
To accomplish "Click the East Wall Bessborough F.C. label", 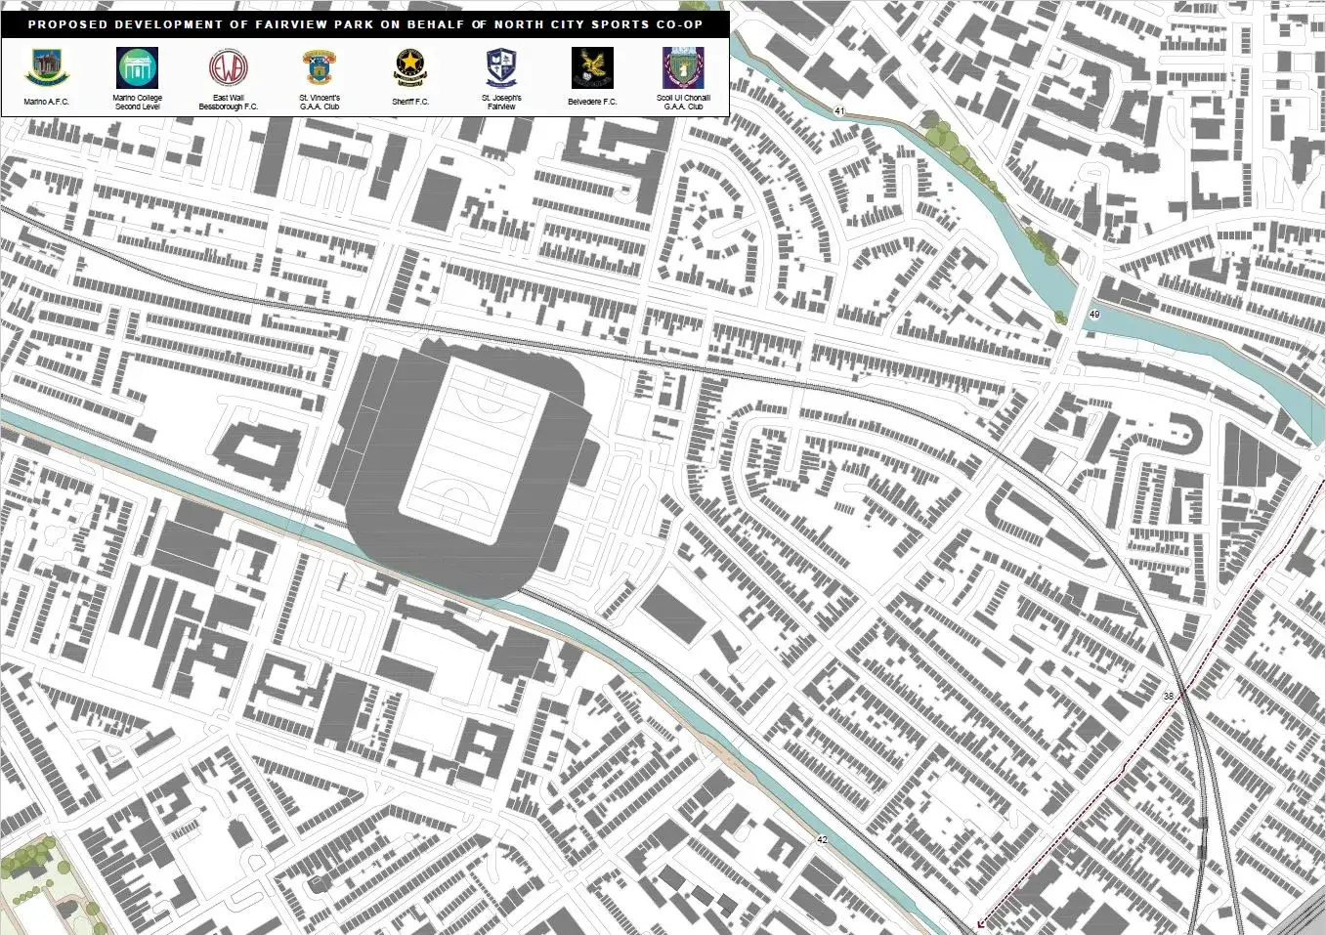I will point(229,103).
